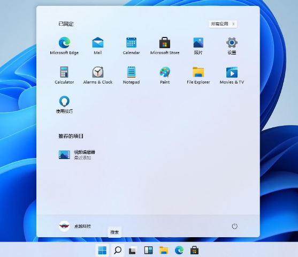Open Alarms & Clock
Image resolution: width=298 pixels, height=257 pixels.
pos(98,75)
